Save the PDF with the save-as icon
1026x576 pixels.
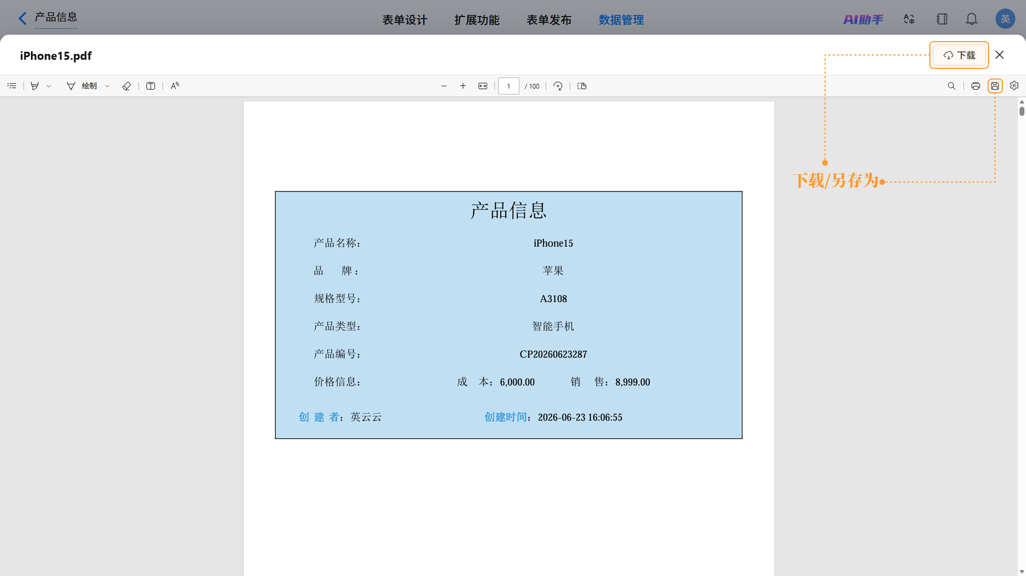click(x=995, y=86)
